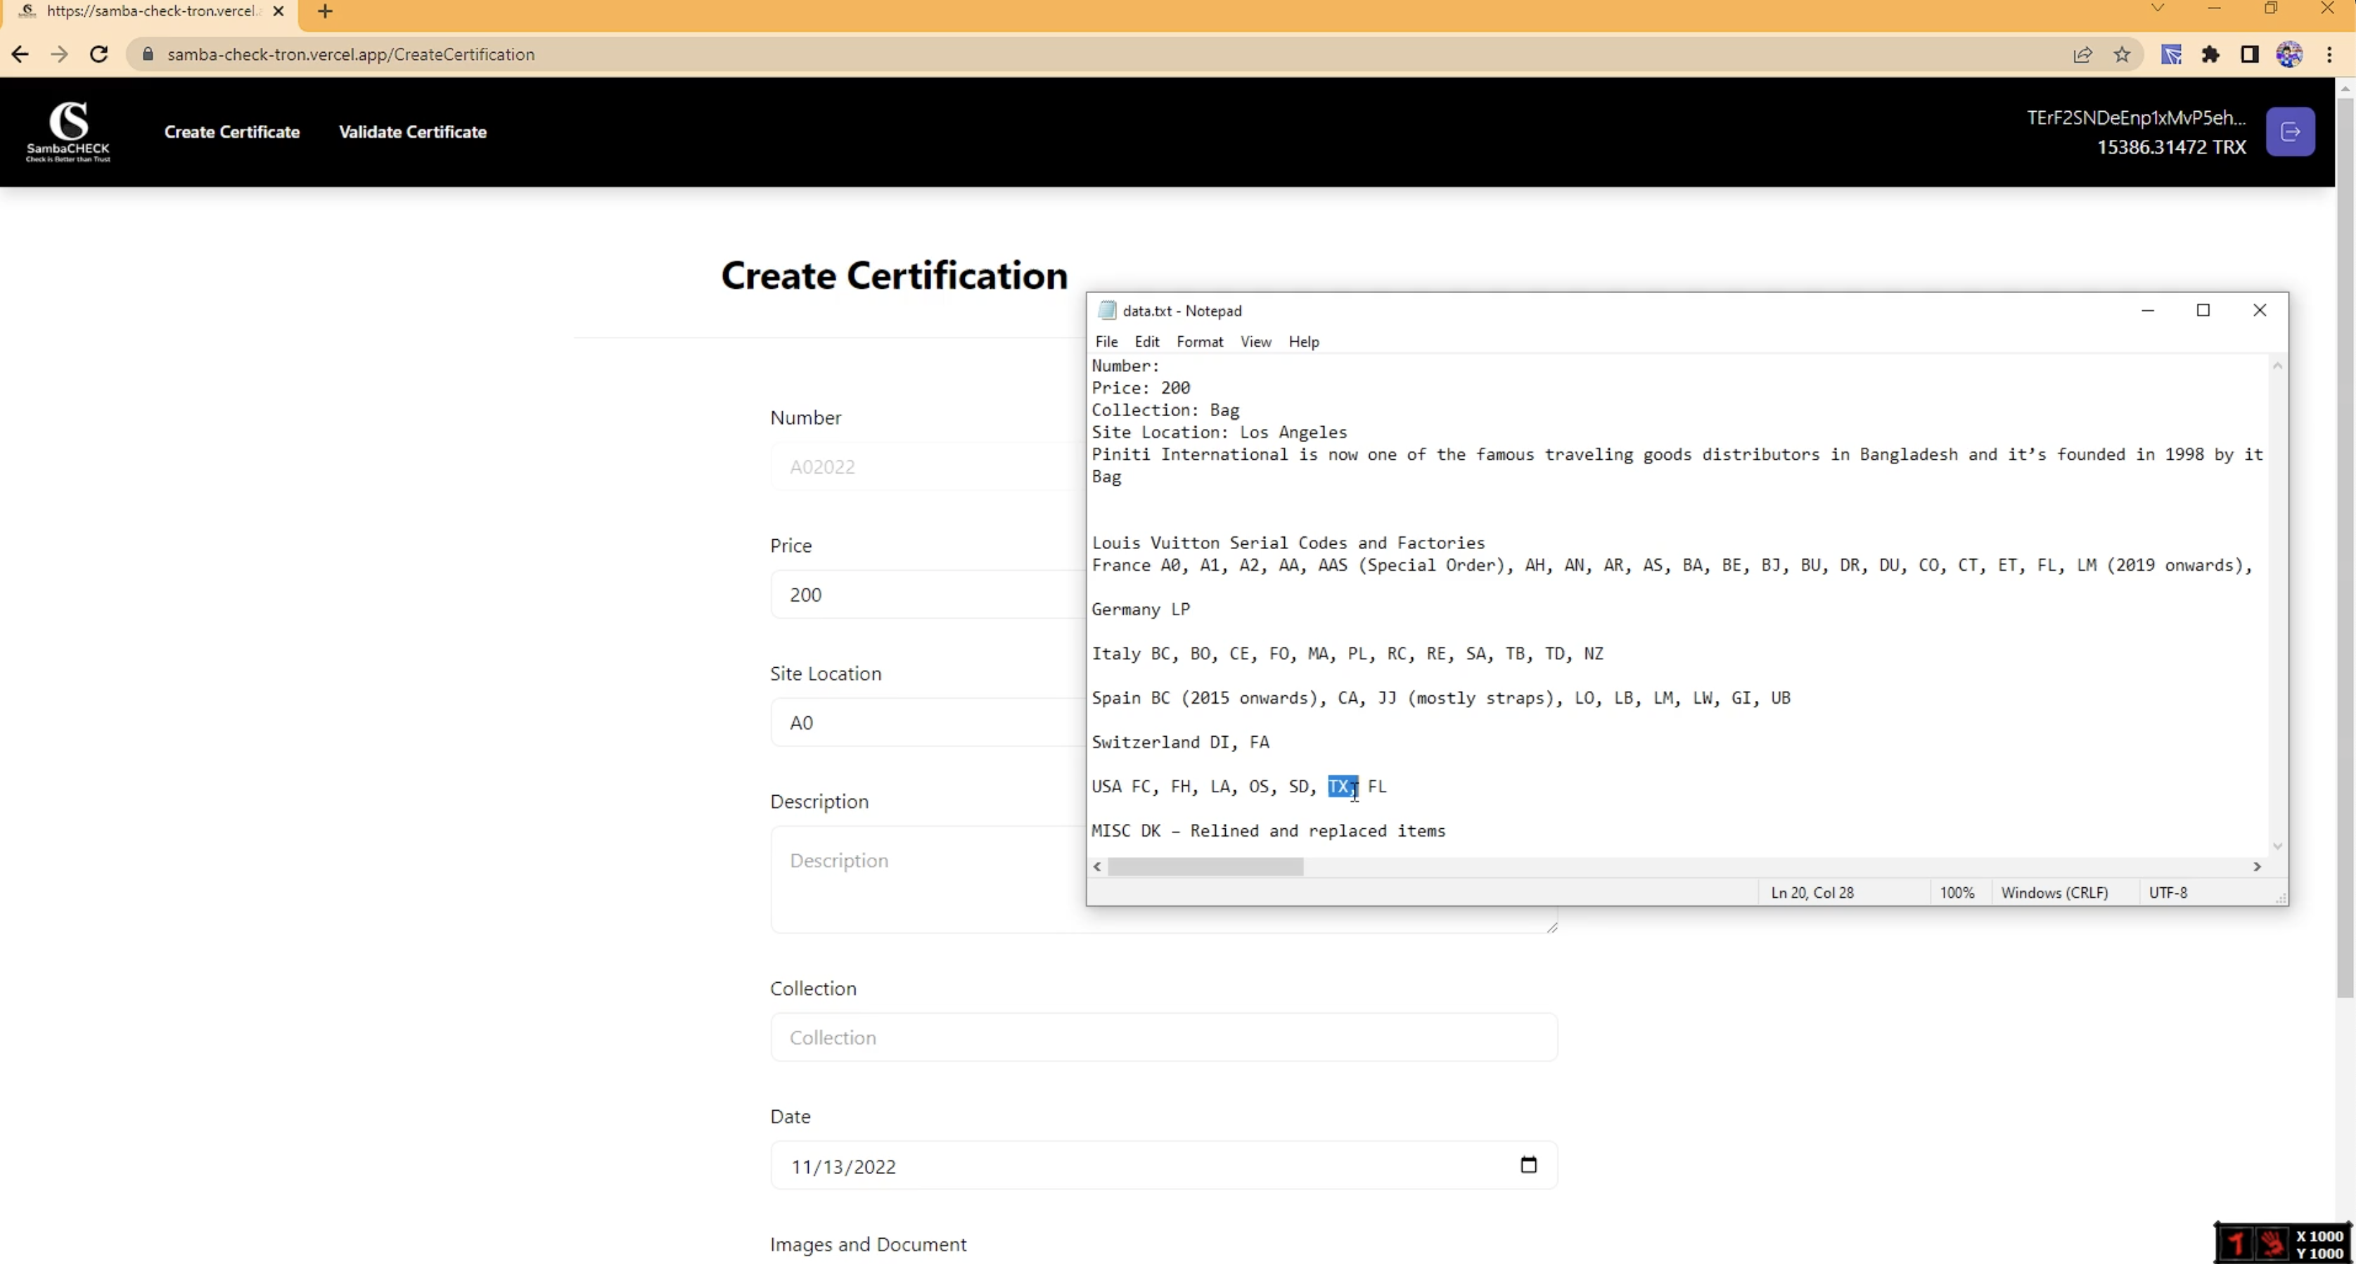This screenshot has height=1264, width=2356.
Task: Bookmark page using the star icon
Action: point(2122,54)
